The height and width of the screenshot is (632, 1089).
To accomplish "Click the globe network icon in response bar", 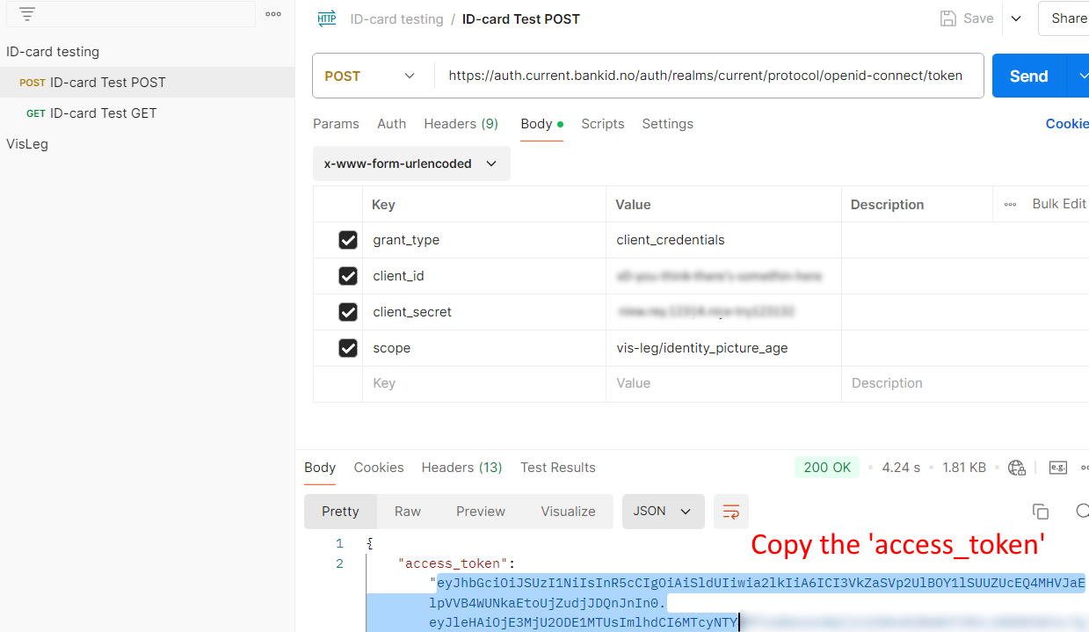I will point(1017,468).
